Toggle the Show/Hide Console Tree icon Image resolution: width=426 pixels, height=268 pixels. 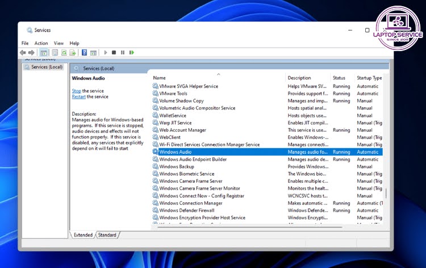pyautogui.click(x=44, y=52)
